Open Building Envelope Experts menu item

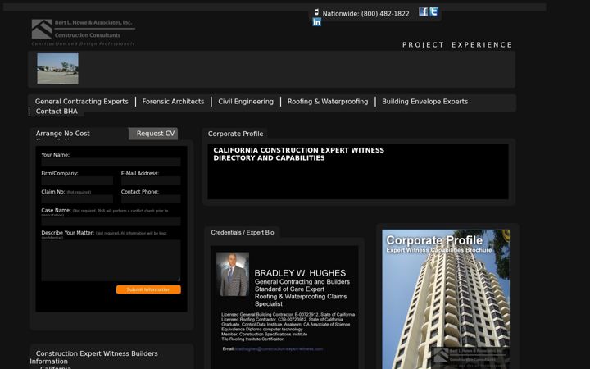pos(424,102)
